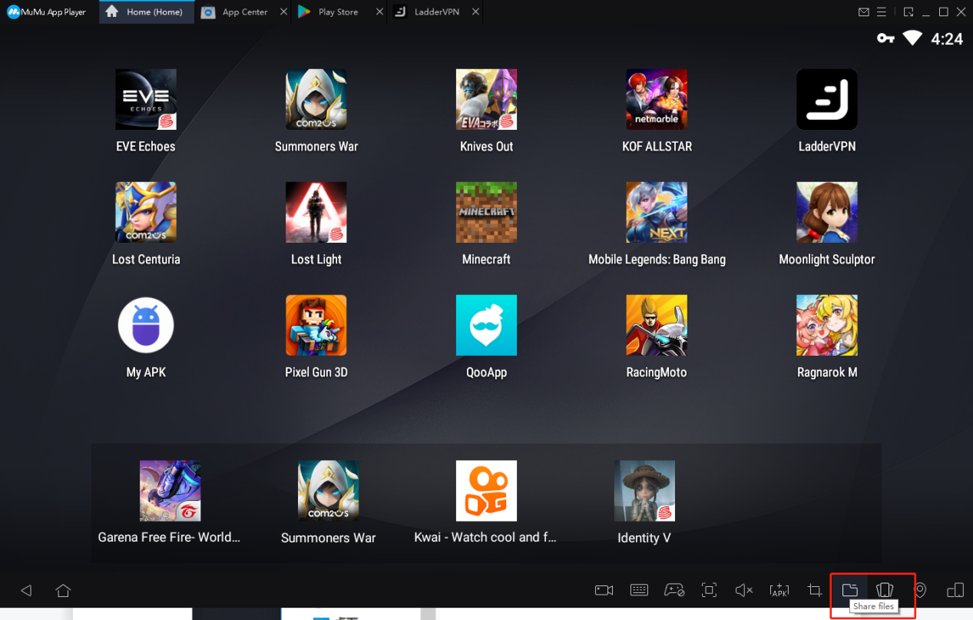Launch the Knives Out game icon
This screenshot has width=973, height=620.
click(486, 99)
